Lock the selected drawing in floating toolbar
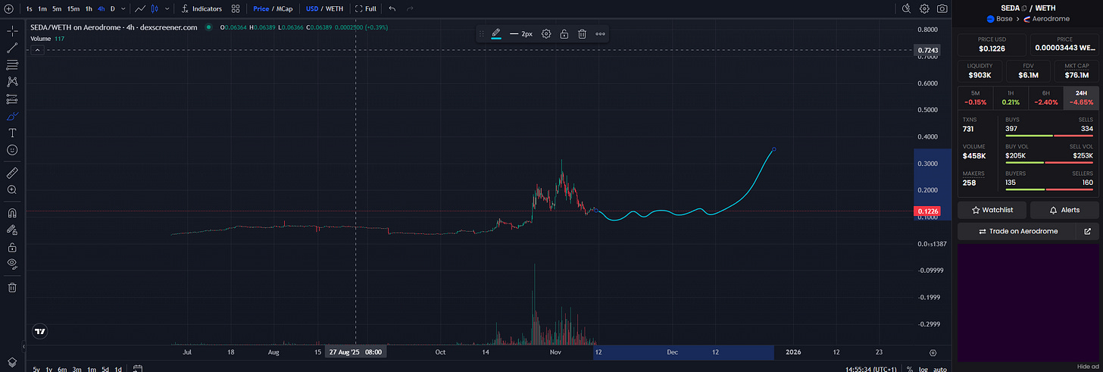1103x372 pixels. 564,33
